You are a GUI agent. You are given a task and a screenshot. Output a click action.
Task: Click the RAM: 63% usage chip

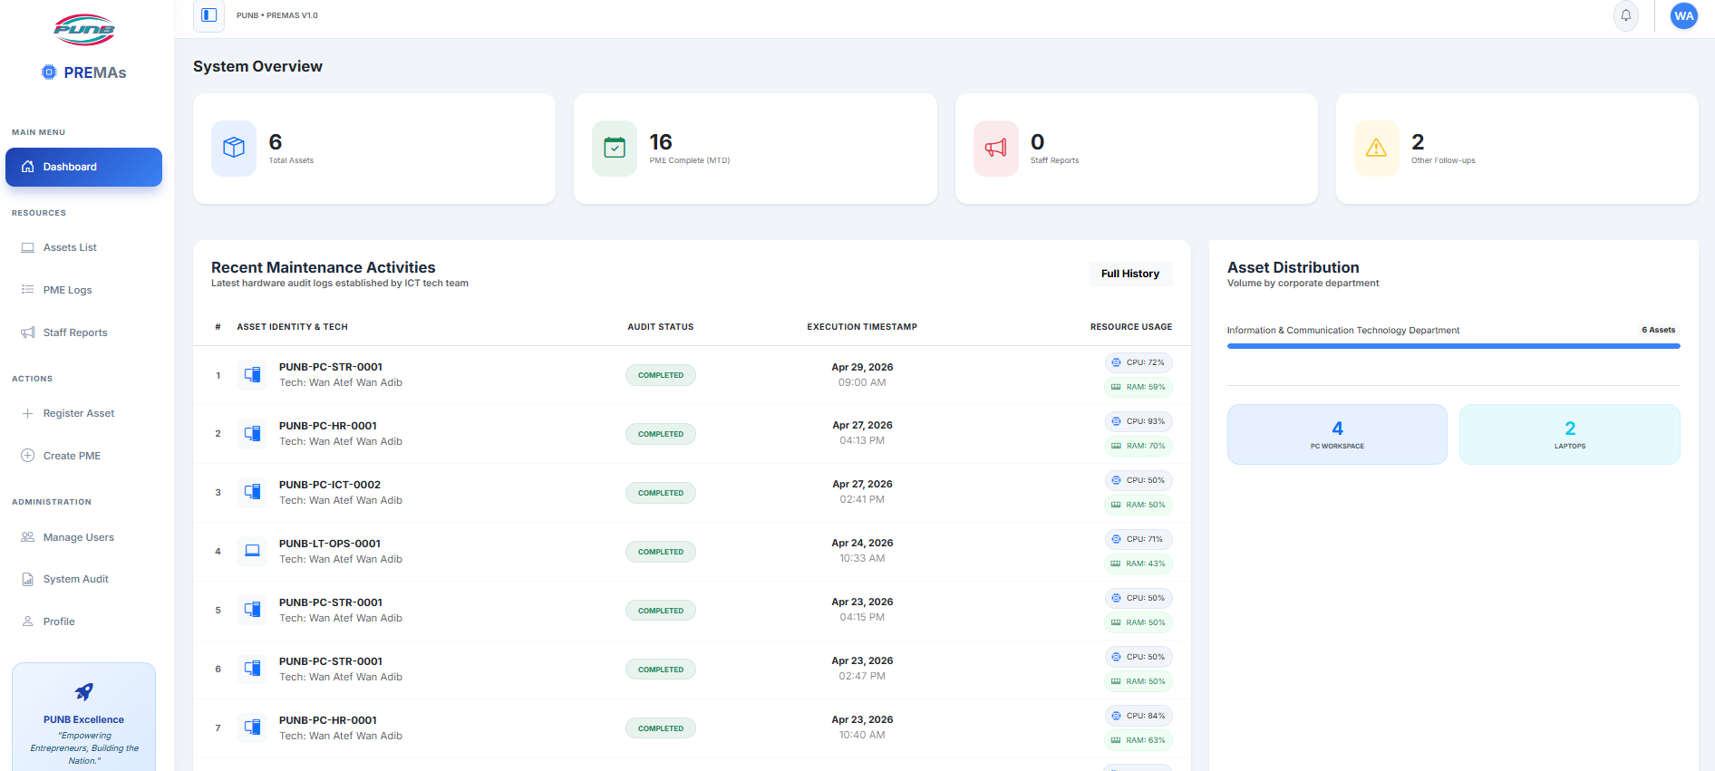(1138, 740)
